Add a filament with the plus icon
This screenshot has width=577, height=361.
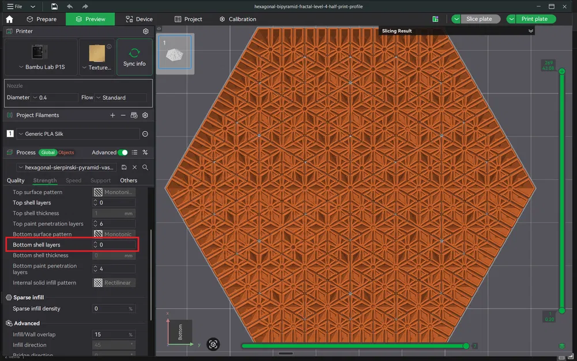click(x=113, y=115)
